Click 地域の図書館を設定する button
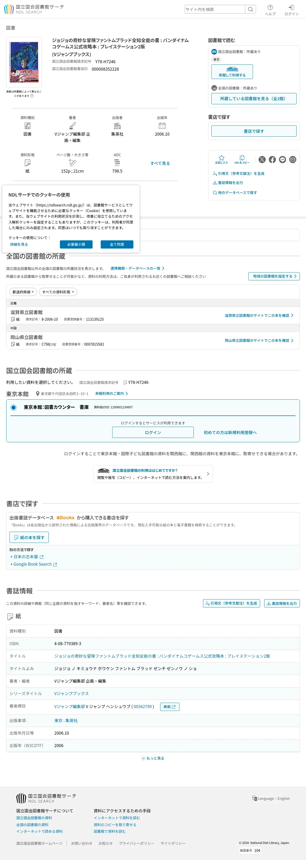The width and height of the screenshot is (306, 860). click(274, 276)
